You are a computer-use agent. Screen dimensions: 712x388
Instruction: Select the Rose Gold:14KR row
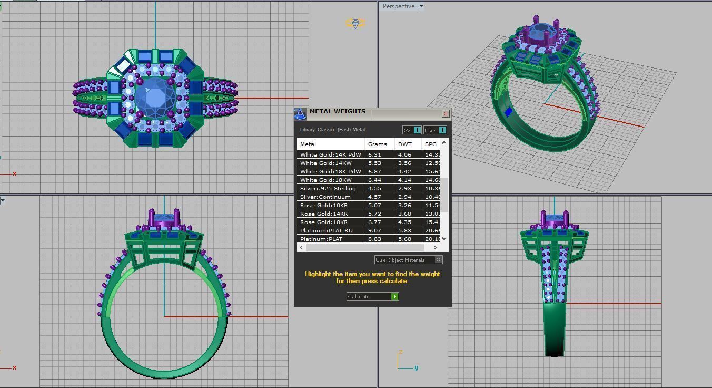click(x=368, y=214)
